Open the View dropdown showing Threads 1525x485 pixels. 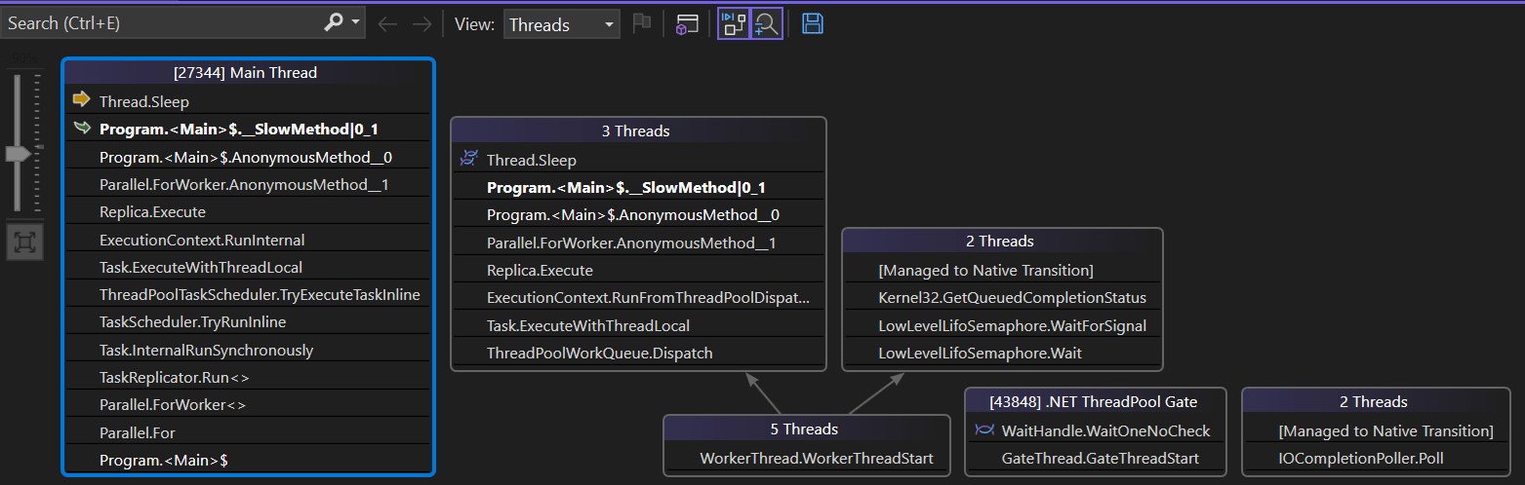click(562, 24)
